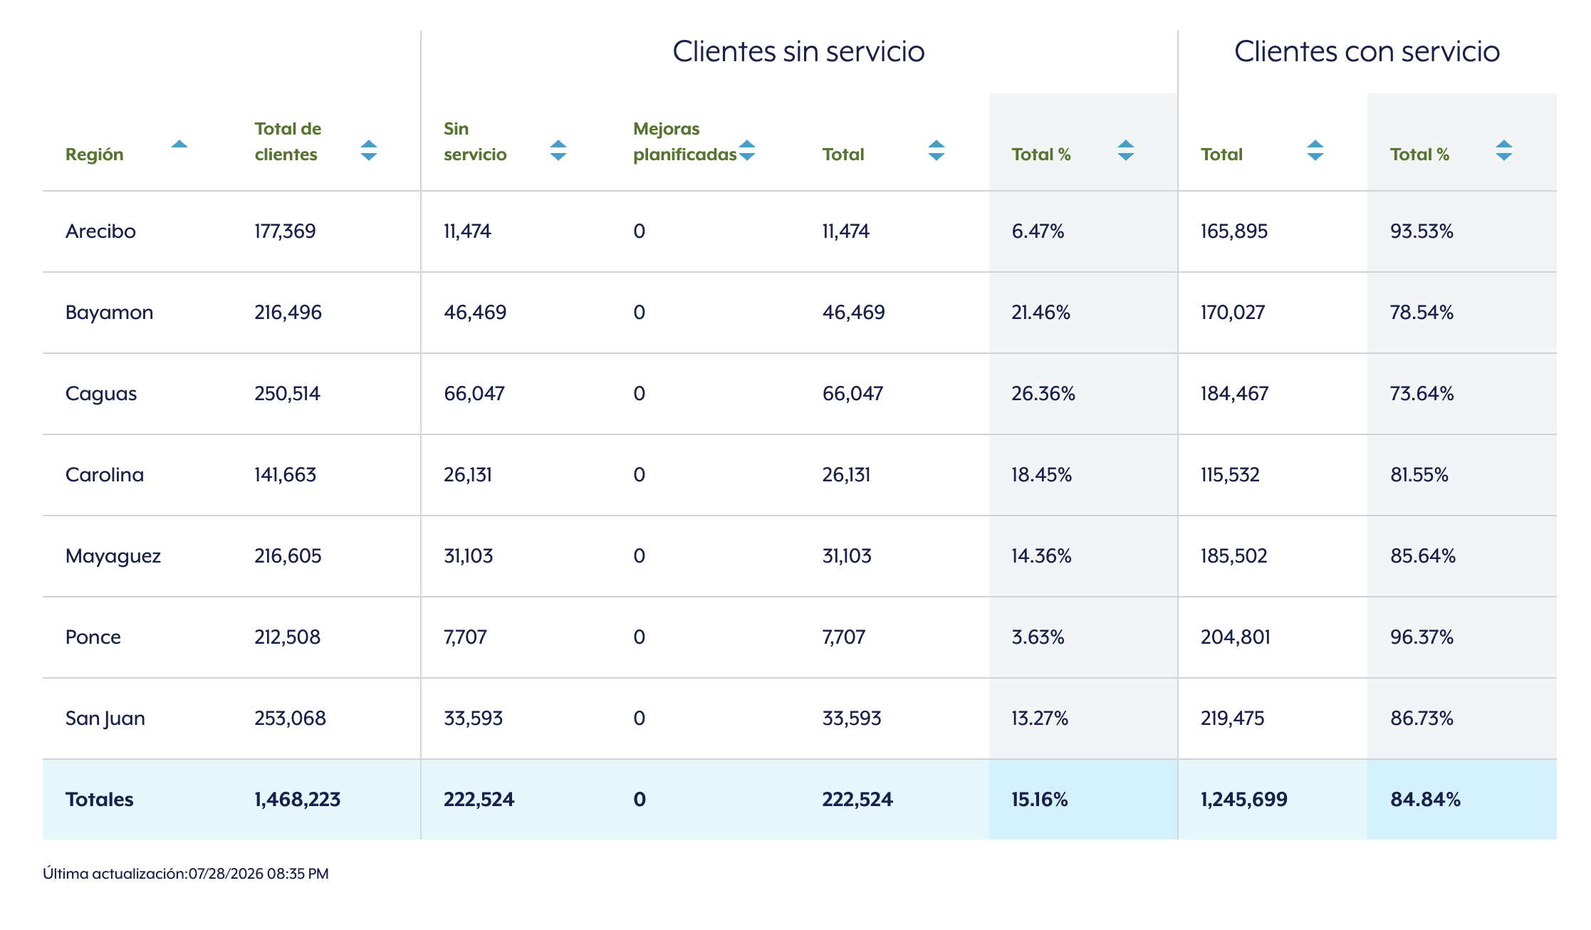The image size is (1591, 930).
Task: Click total with-service percentage 84.84%
Action: (1425, 800)
